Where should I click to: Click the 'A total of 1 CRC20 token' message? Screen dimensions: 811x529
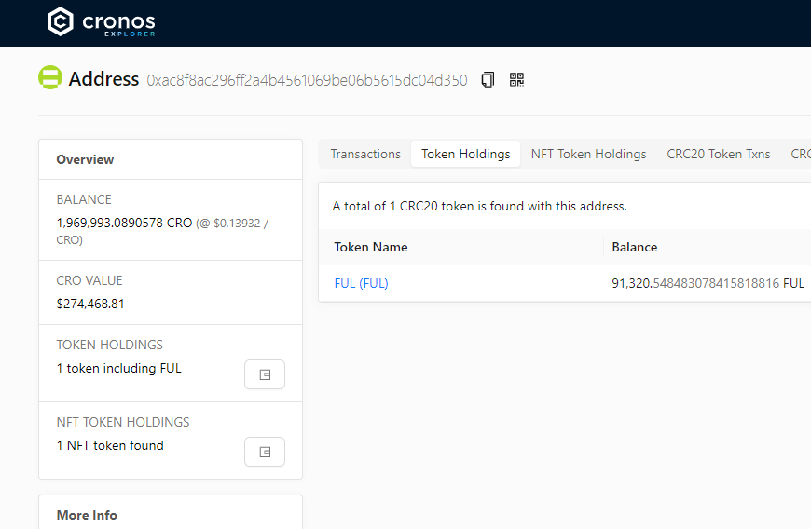pos(479,206)
